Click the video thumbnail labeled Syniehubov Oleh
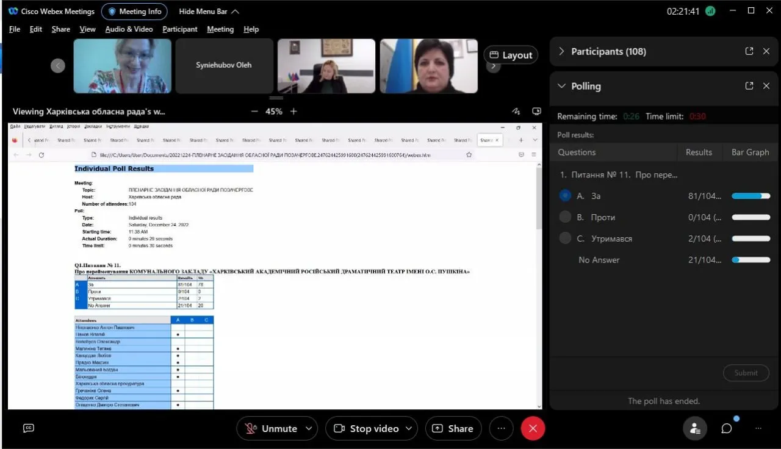This screenshot has width=781, height=449. 223,65
